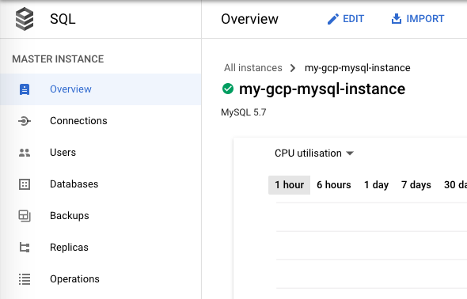Select the 6 hours time range

[x=333, y=185]
